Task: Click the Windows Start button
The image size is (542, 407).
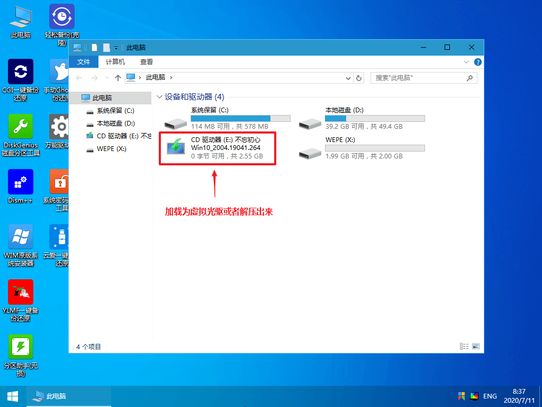Action: (x=13, y=396)
